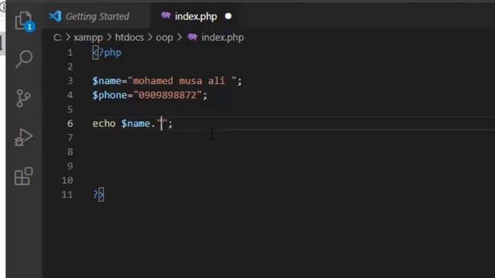Open the Run and Debug view
Image resolution: width=495 pixels, height=278 pixels.
(x=23, y=137)
